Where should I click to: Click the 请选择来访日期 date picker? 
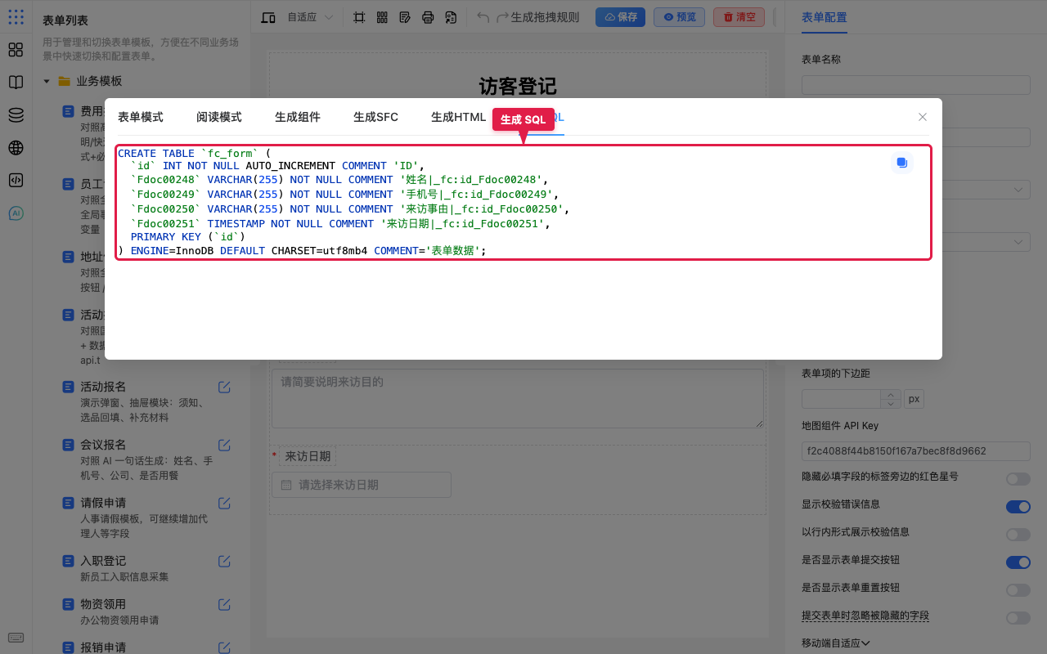click(362, 485)
